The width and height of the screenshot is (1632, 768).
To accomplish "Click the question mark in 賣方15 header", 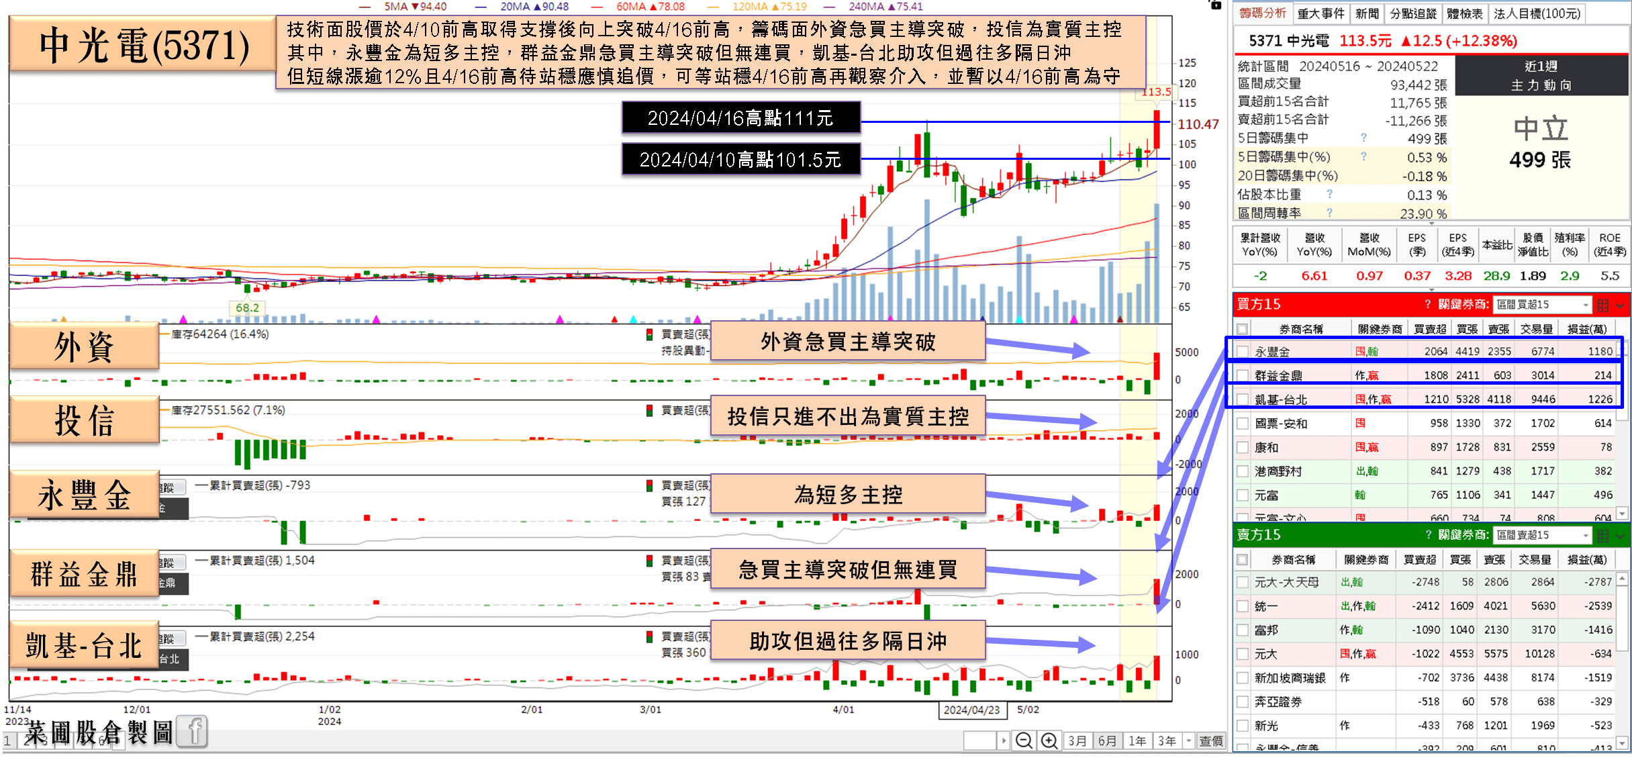I will pyautogui.click(x=1428, y=535).
